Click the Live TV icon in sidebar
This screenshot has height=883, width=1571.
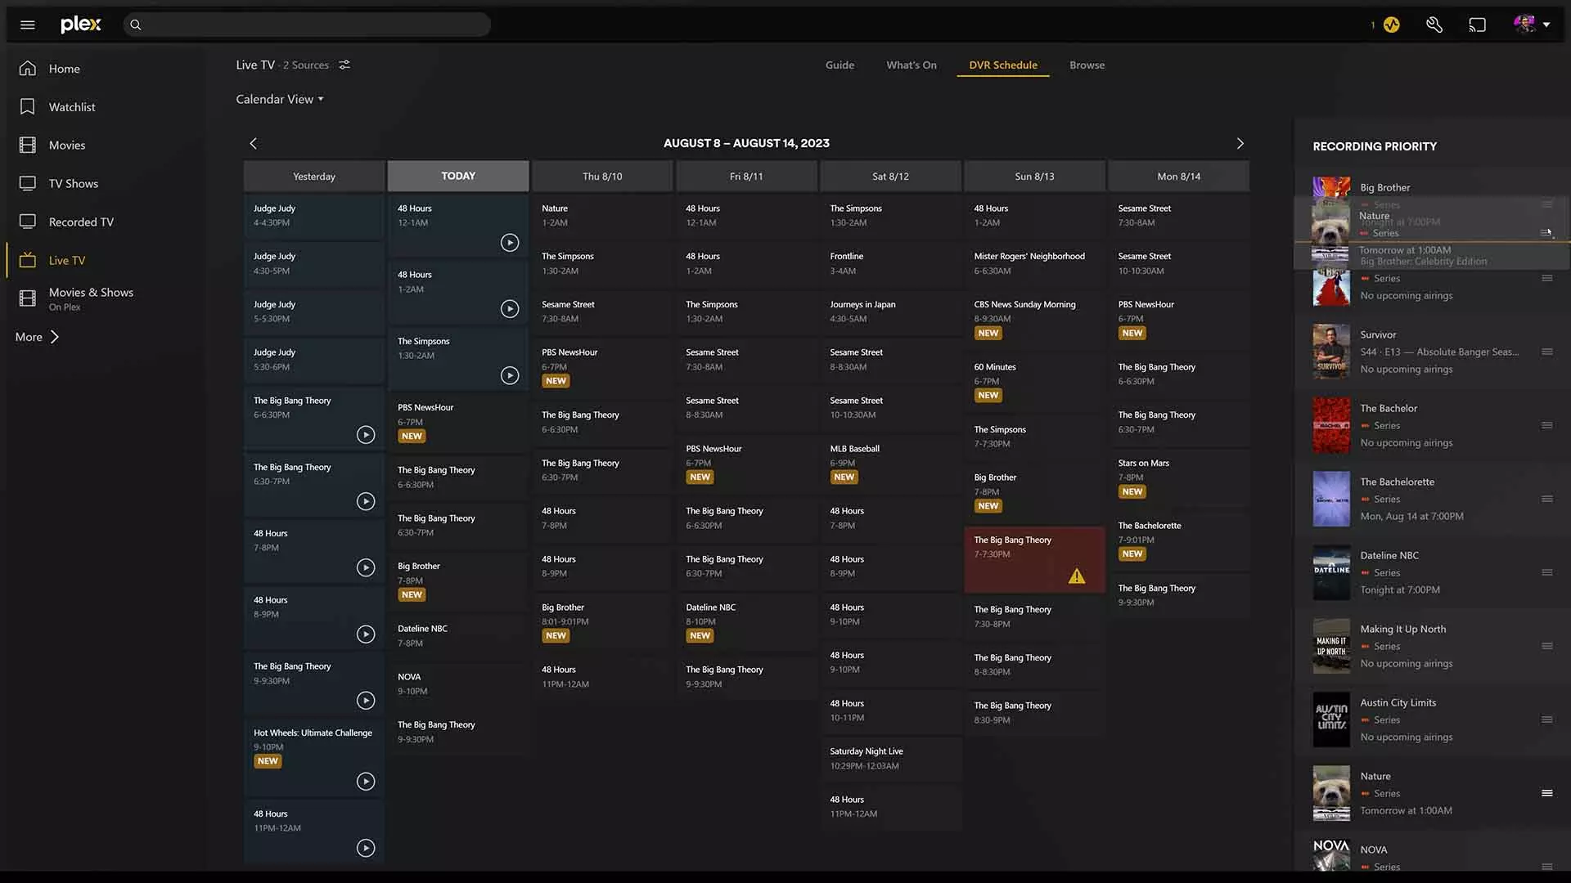pos(28,260)
